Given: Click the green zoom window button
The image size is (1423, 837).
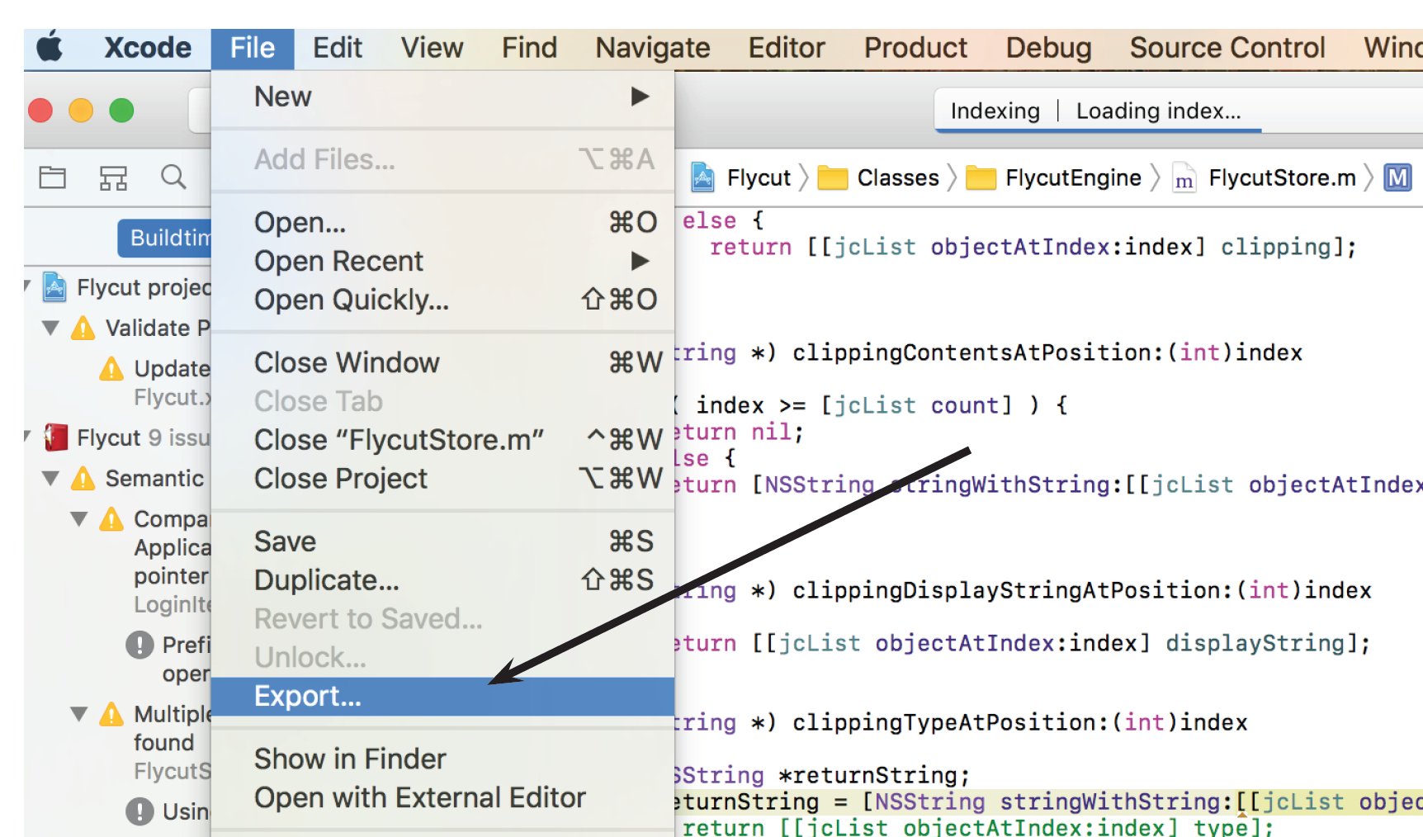Looking at the screenshot, I should click(121, 111).
